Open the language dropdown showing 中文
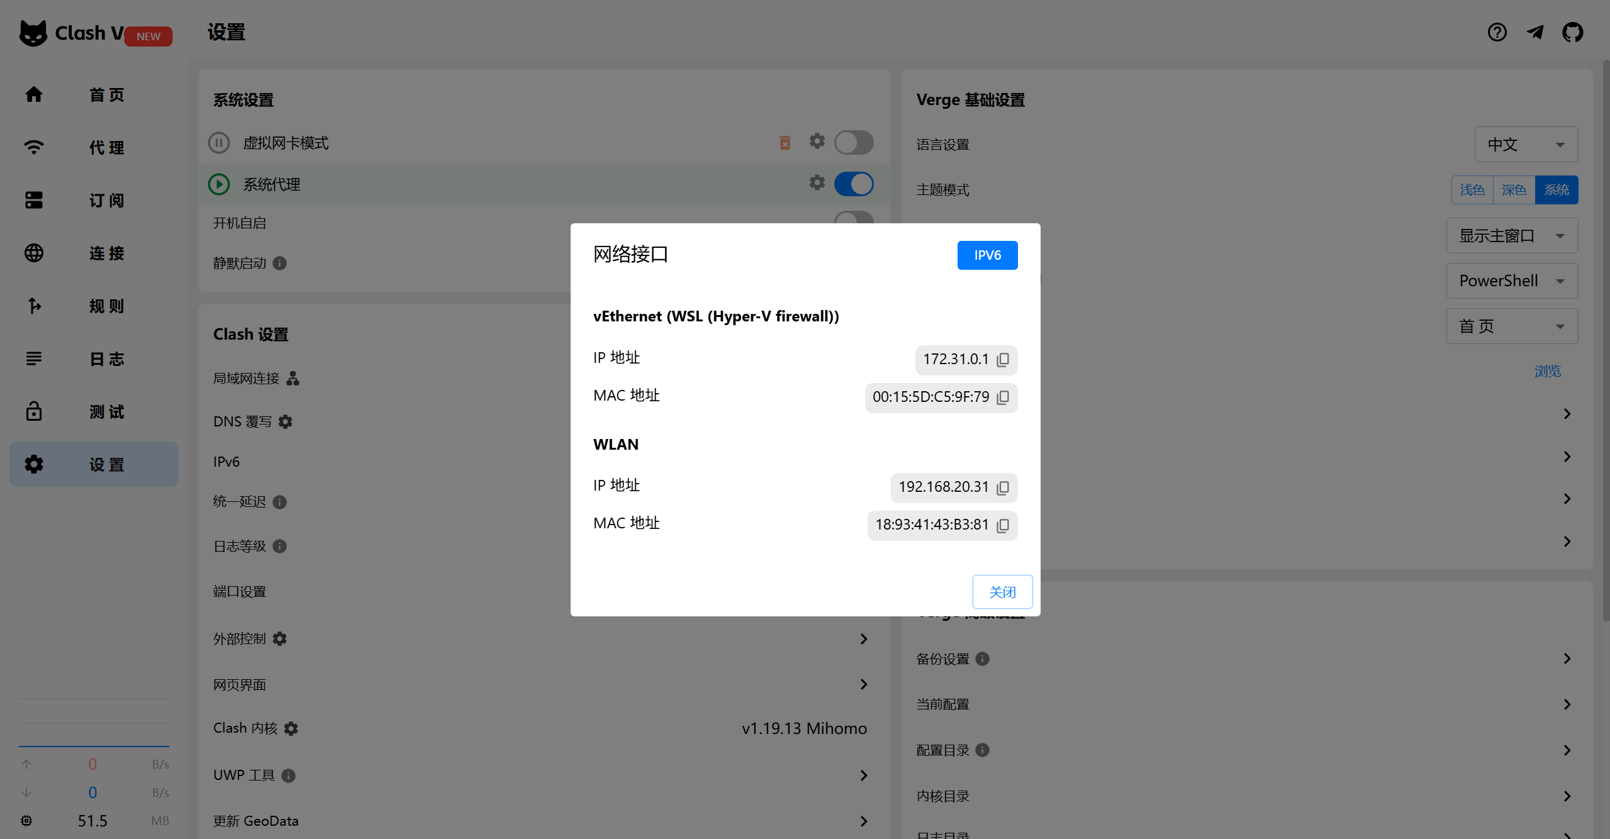1610x839 pixels. tap(1525, 145)
